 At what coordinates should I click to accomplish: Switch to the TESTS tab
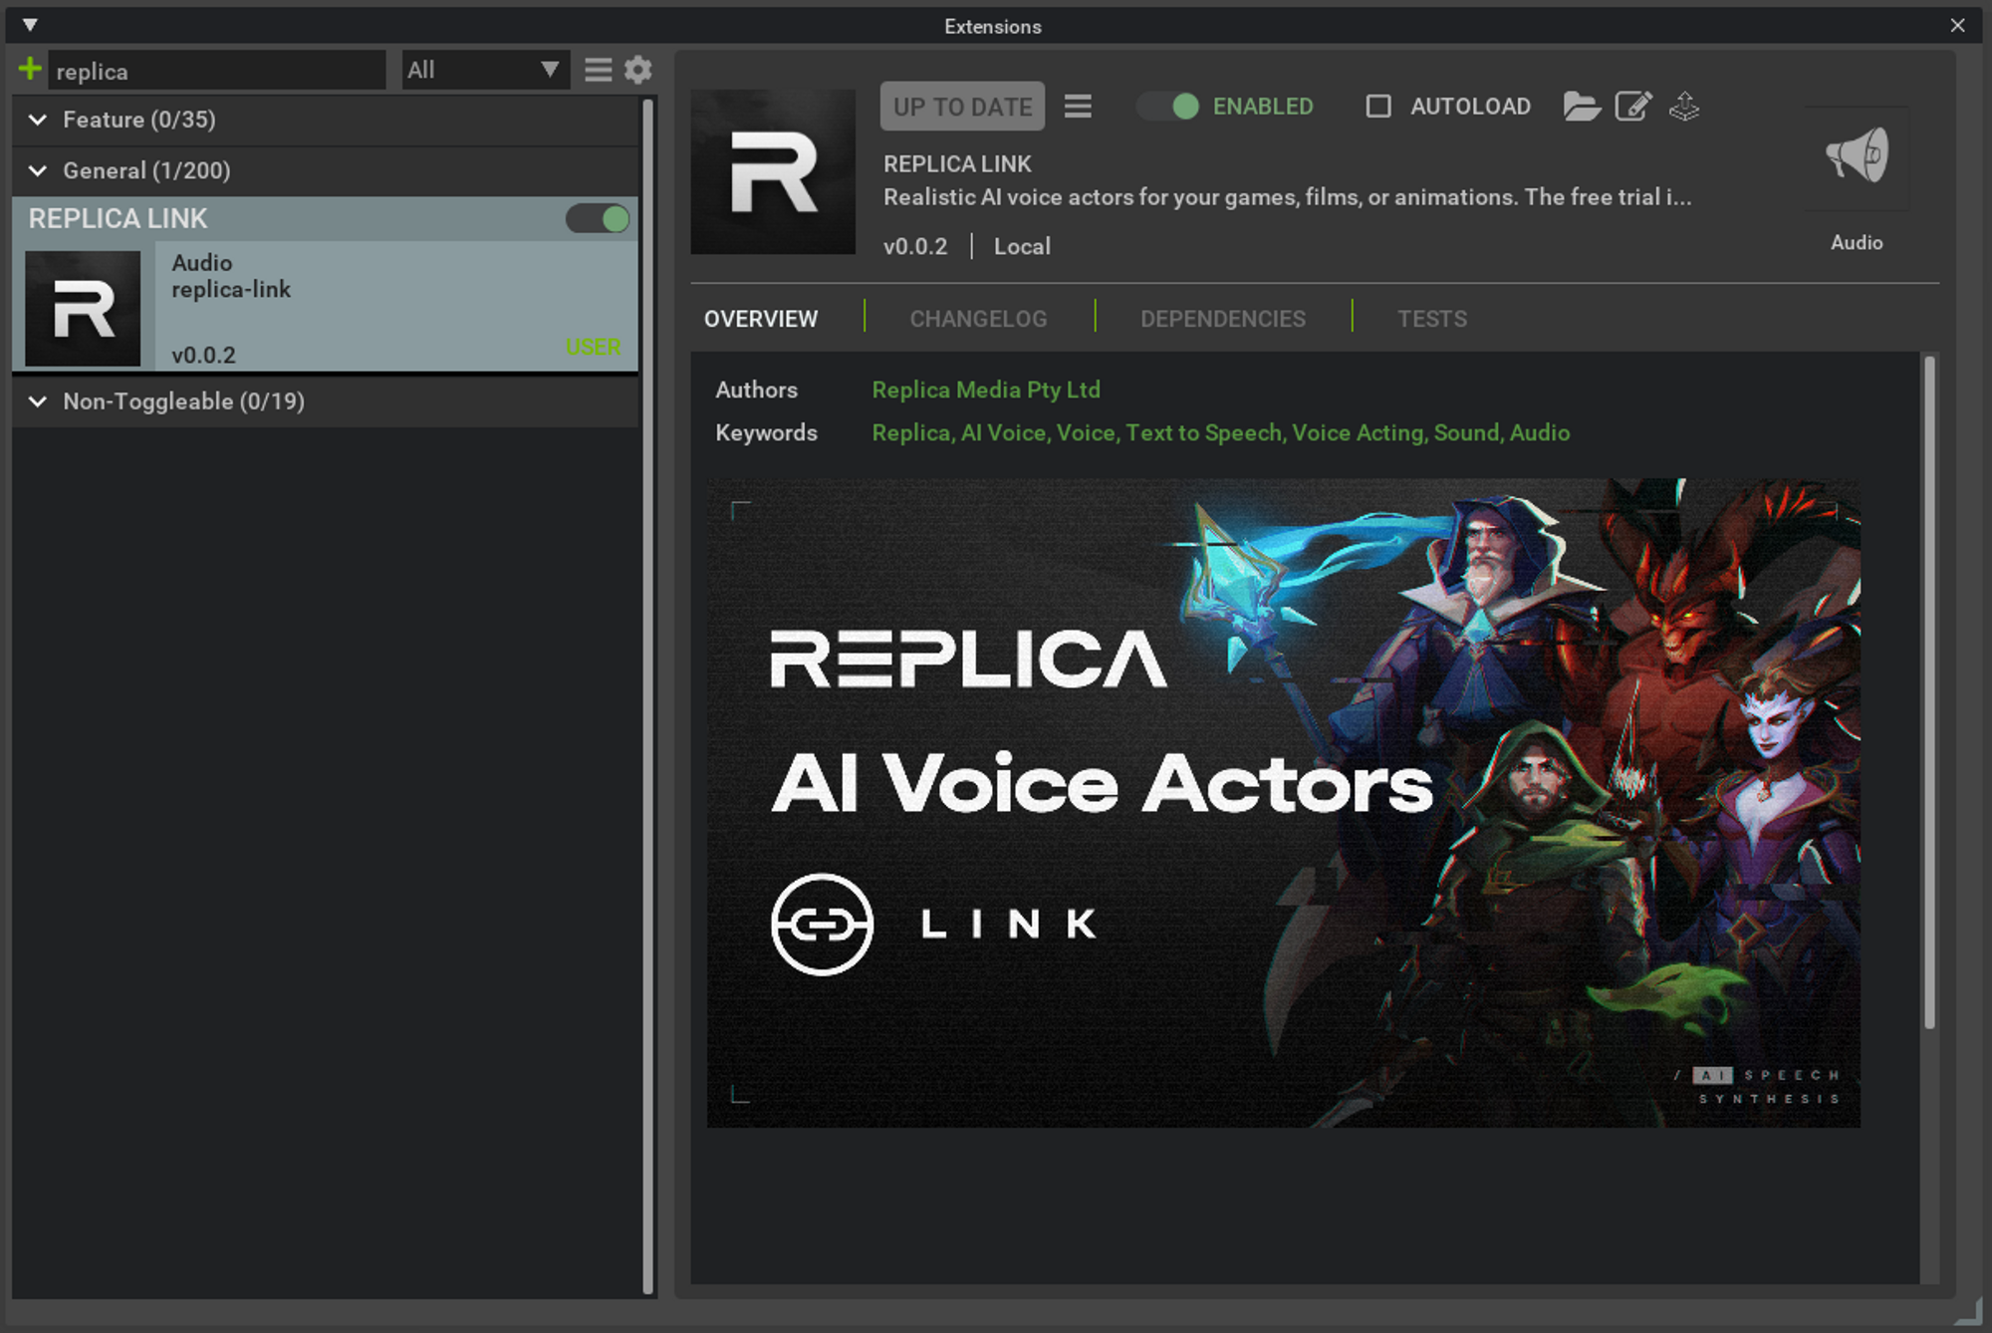pyautogui.click(x=1431, y=319)
